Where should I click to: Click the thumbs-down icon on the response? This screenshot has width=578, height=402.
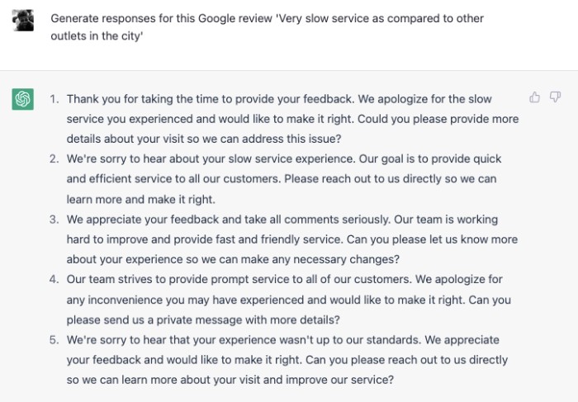coord(555,97)
